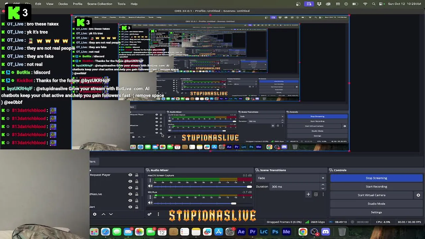The image size is (425, 239).
Task: Click the Dropped Frames 0 (0.0%) status
Action: click(x=284, y=222)
